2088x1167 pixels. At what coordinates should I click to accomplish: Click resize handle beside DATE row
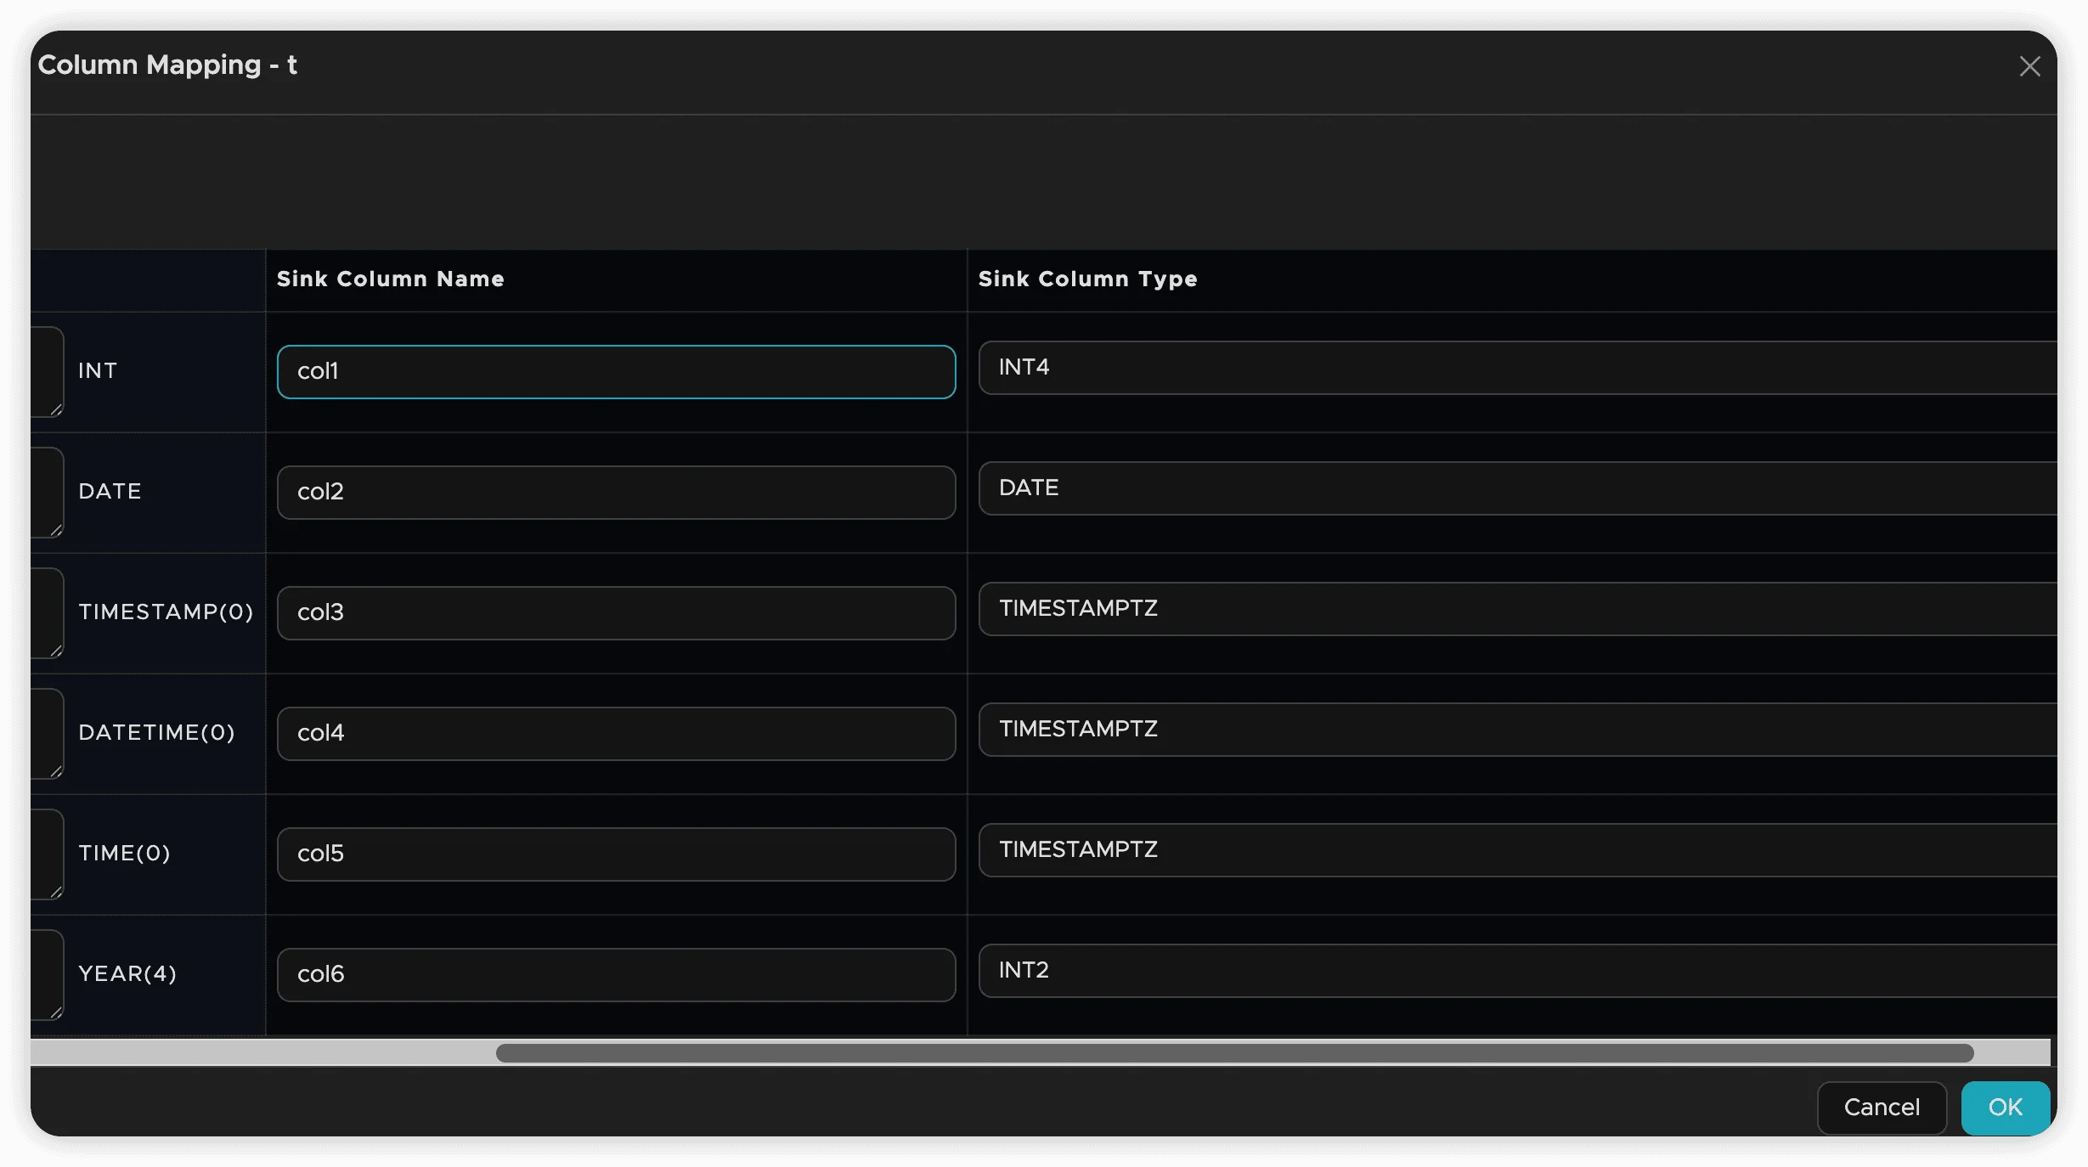(56, 531)
